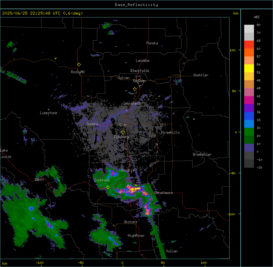Click the km label at top right
This screenshot has height=267, width=273.
coord(236,13)
